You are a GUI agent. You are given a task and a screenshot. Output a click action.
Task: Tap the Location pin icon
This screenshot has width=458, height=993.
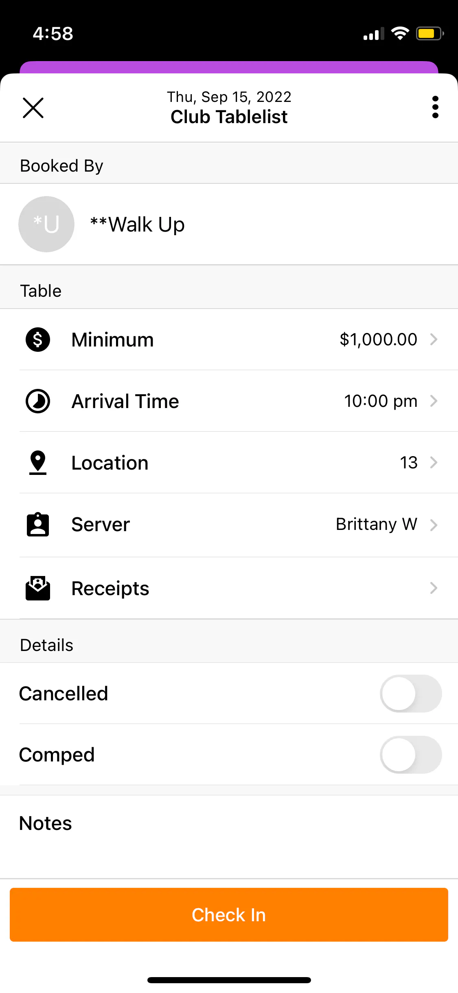pyautogui.click(x=38, y=463)
